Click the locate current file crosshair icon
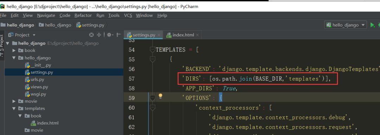 91,35
